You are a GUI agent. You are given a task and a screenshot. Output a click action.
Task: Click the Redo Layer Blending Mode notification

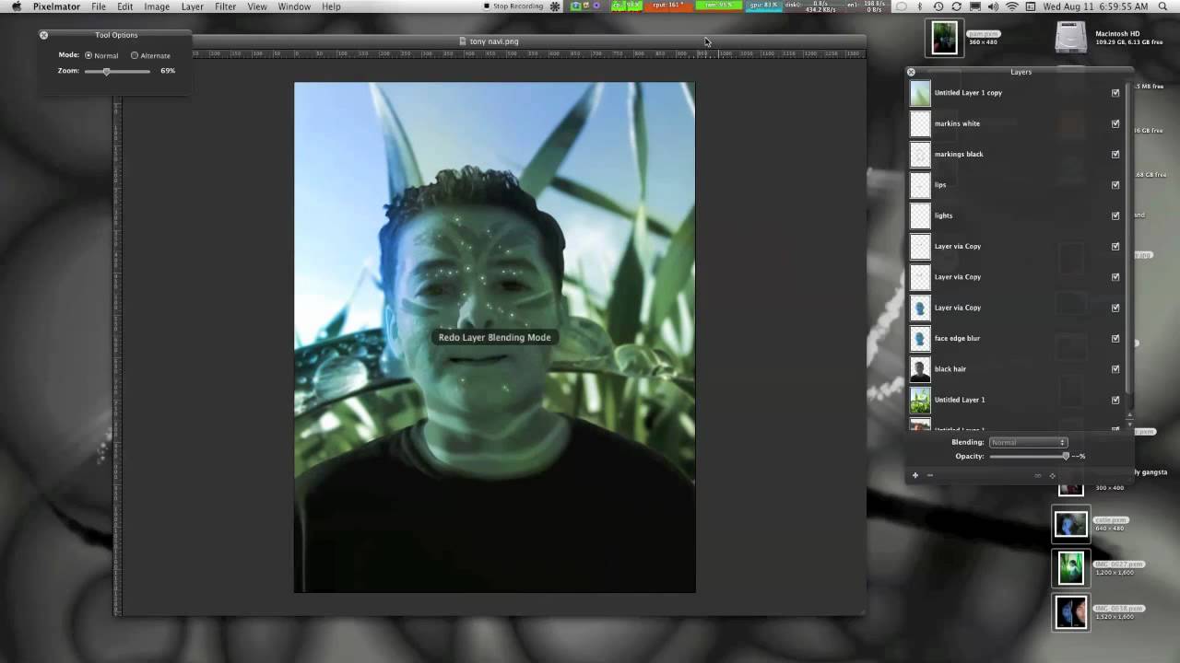[x=494, y=337]
